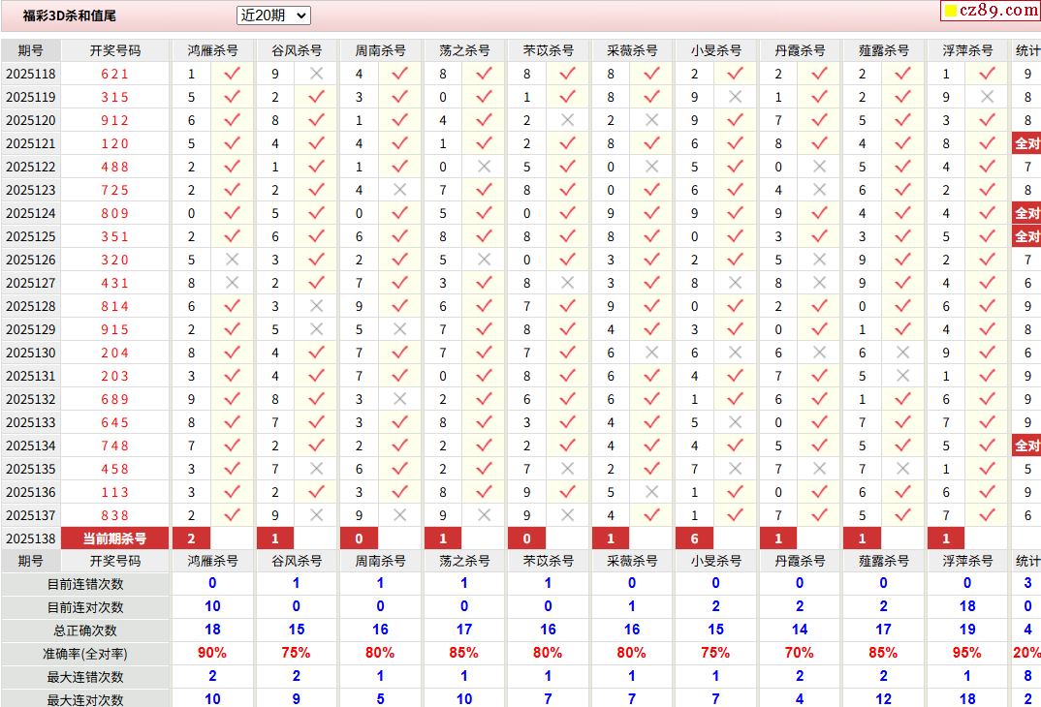Click the 全对 badge in row 2025121
Viewport: 1041px width, 707px height.
(1026, 143)
